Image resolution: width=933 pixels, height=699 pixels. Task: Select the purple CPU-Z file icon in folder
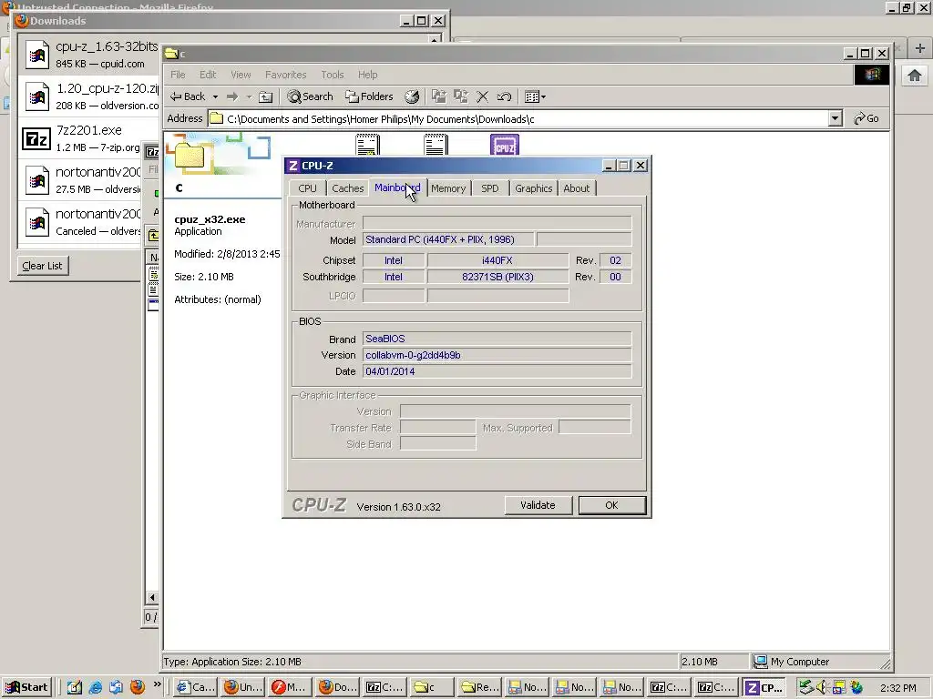505,145
